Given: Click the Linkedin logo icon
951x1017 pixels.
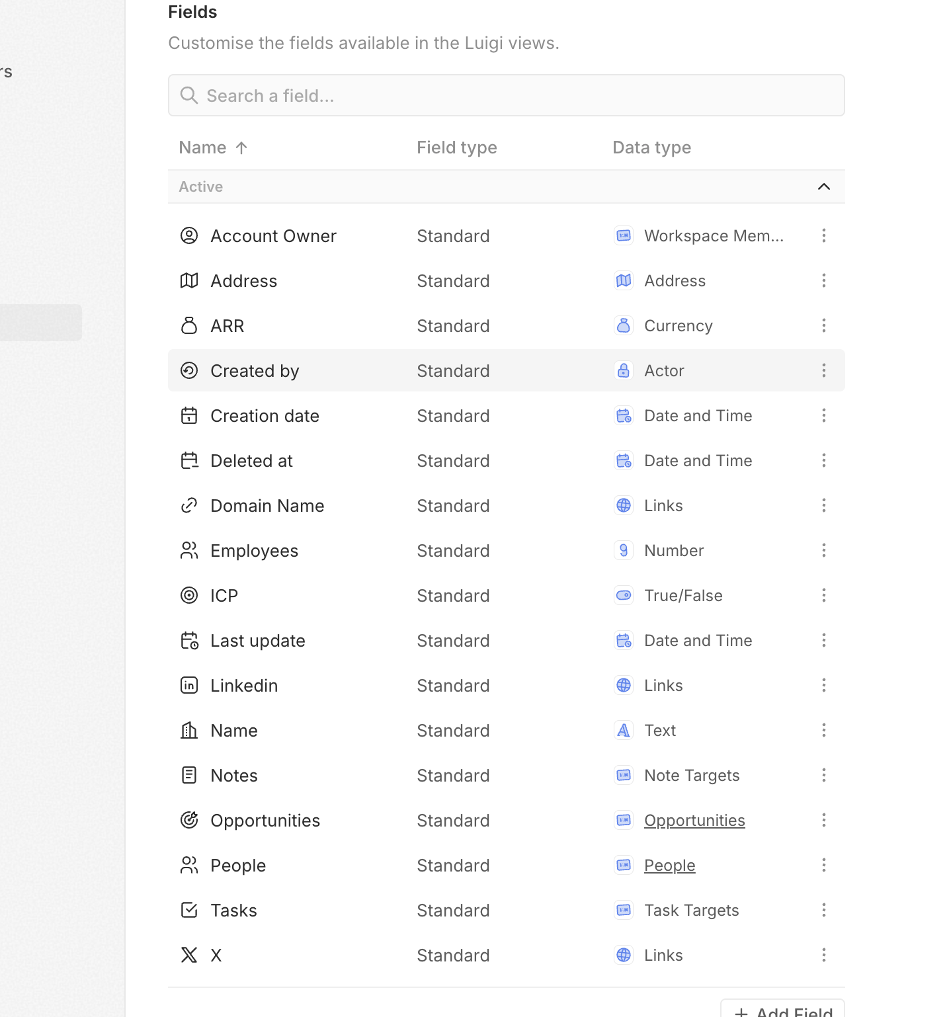Looking at the screenshot, I should coord(189,685).
